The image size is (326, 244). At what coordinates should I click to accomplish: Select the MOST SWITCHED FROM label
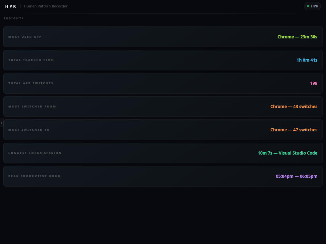pos(32,107)
